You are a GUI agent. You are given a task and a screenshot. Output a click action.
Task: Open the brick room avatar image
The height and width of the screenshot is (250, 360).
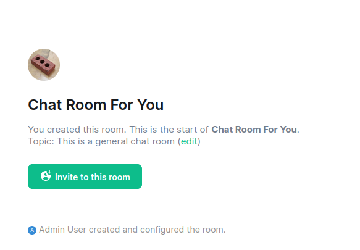[44, 65]
